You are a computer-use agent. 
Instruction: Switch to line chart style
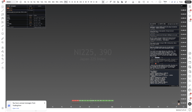(x=107, y=2)
